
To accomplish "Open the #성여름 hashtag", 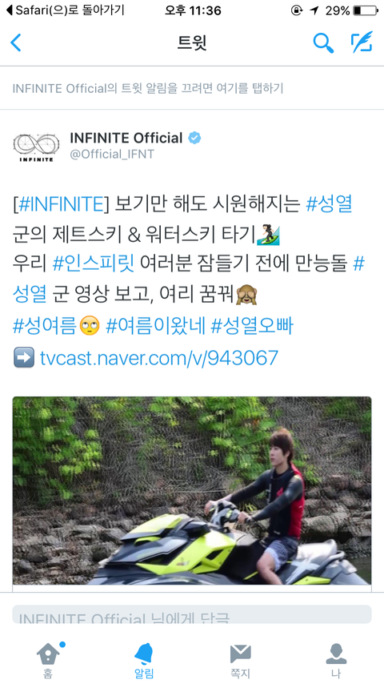I will point(45,326).
